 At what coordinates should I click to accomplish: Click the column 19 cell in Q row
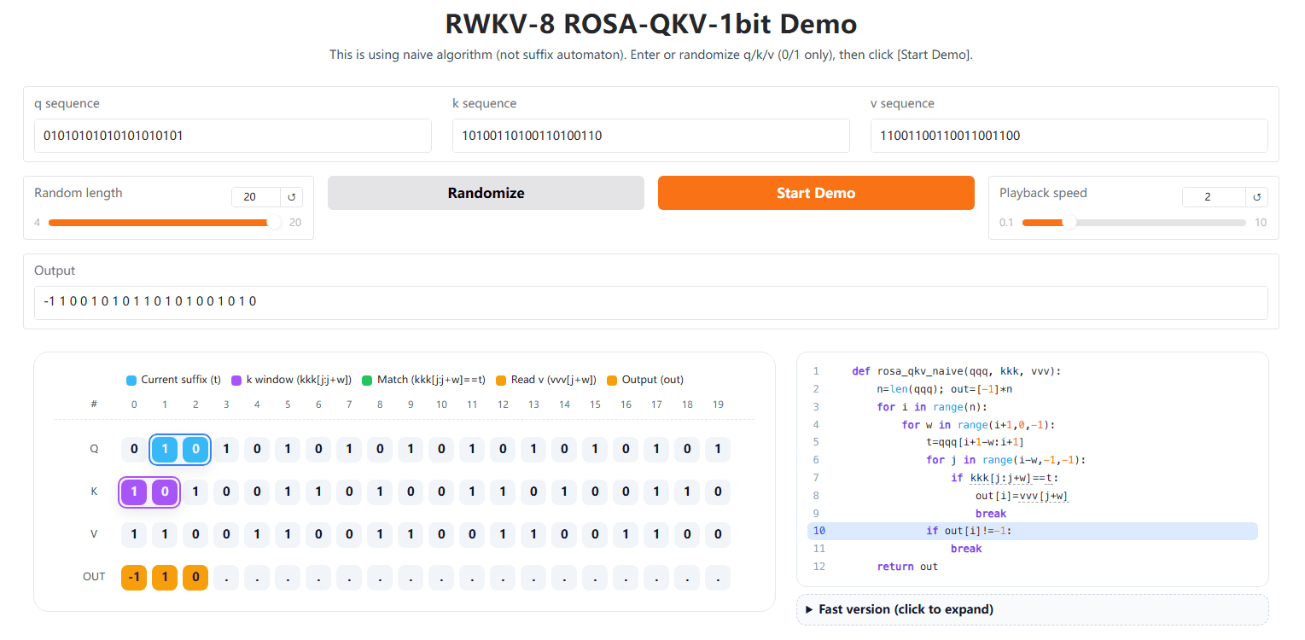coord(718,449)
